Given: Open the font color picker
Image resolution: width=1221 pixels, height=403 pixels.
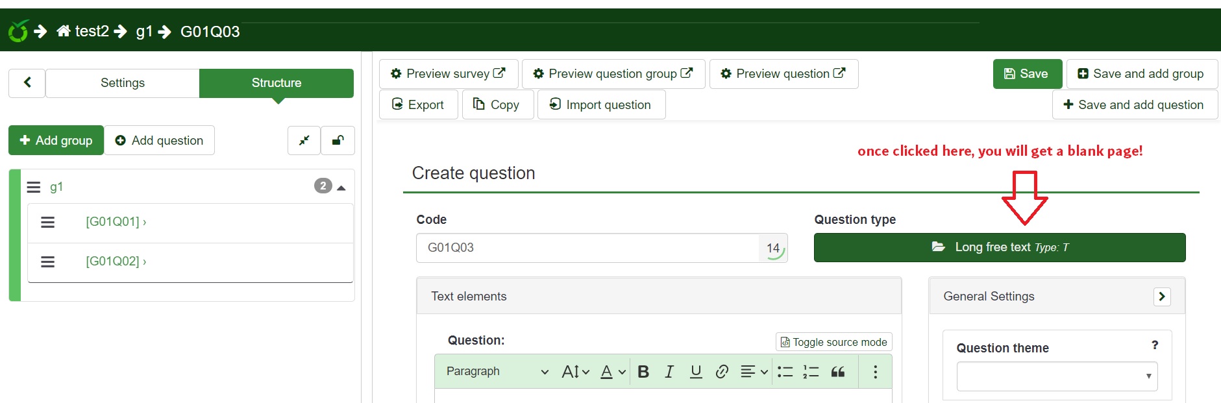Looking at the screenshot, I should pos(612,371).
